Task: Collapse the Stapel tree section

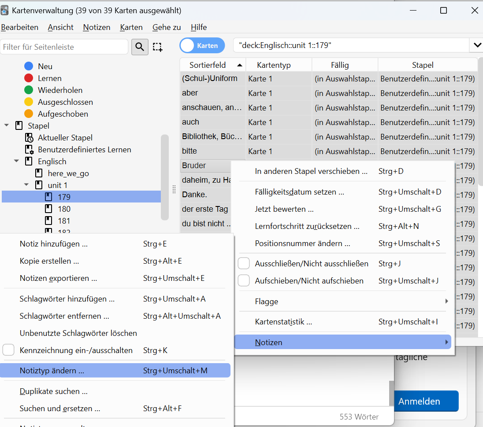Action: (x=7, y=125)
